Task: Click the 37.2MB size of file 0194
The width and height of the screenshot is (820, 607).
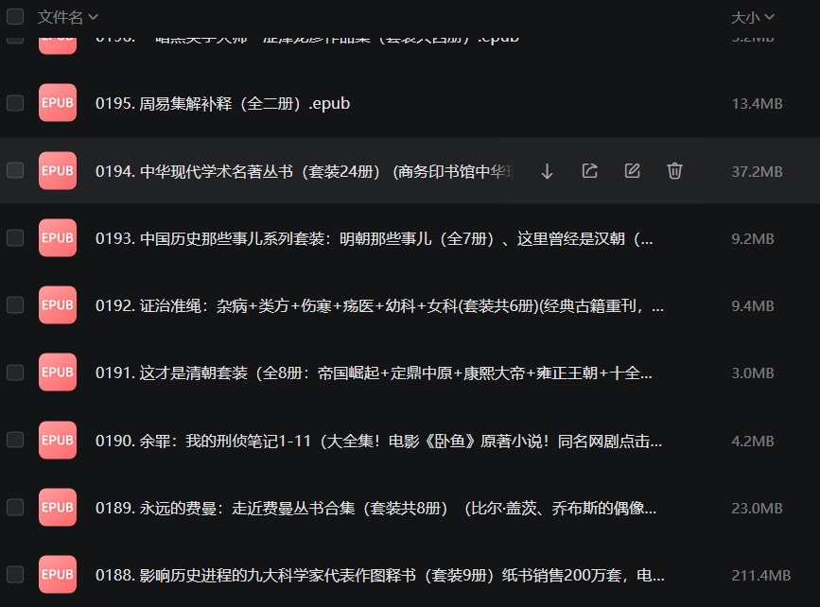Action: tap(757, 171)
